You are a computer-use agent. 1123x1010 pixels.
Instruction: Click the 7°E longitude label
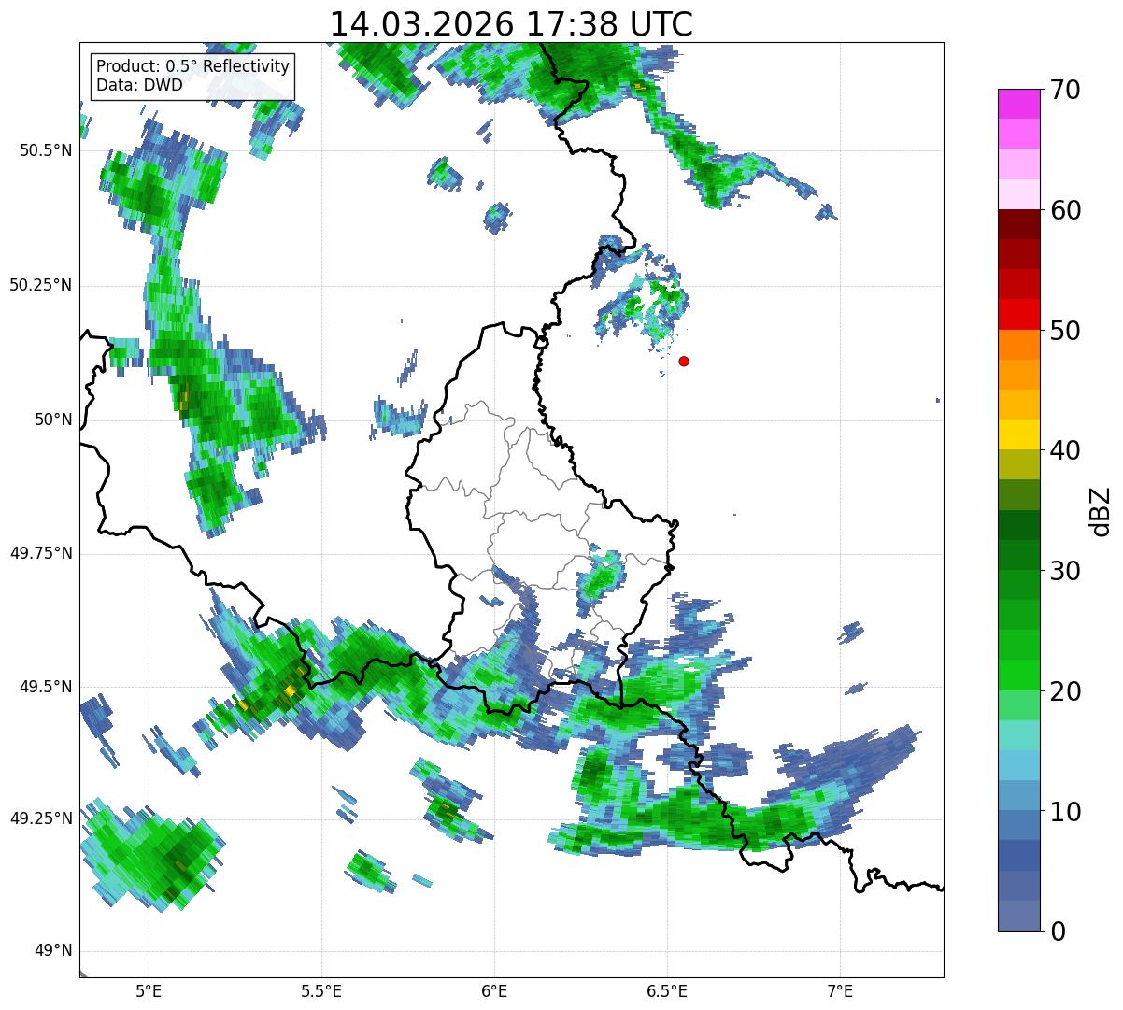[x=840, y=990]
